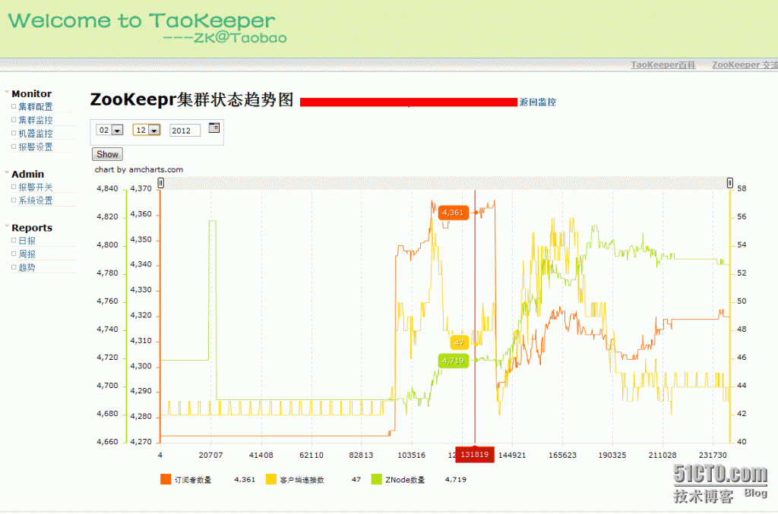
Task: Click the 返回监控 link
Action: tap(537, 102)
